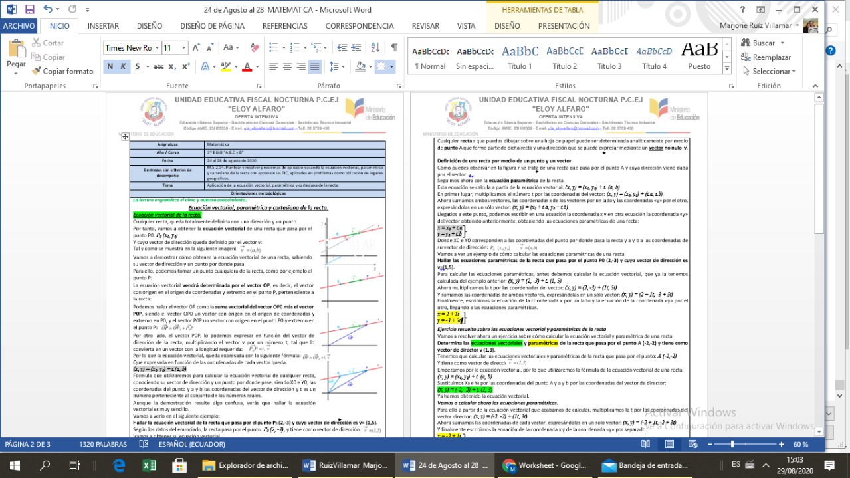Open the Buscar dropdown arrow
850x478 pixels.
coord(781,43)
